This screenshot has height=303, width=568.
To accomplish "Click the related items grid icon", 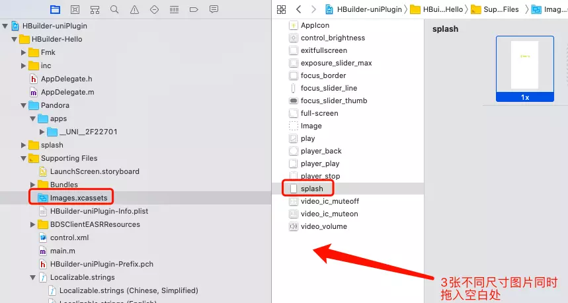I will 281,9.
